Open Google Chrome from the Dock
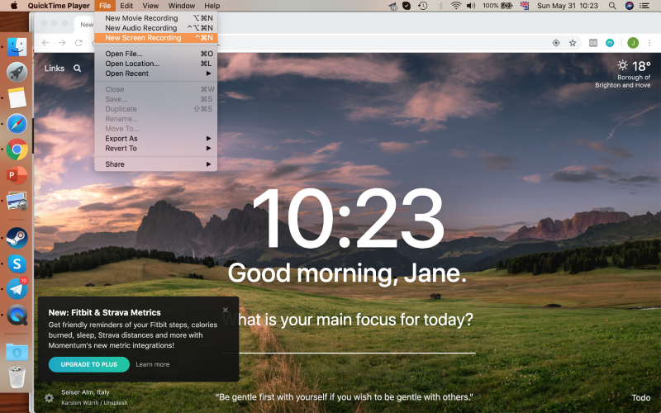 [x=17, y=150]
